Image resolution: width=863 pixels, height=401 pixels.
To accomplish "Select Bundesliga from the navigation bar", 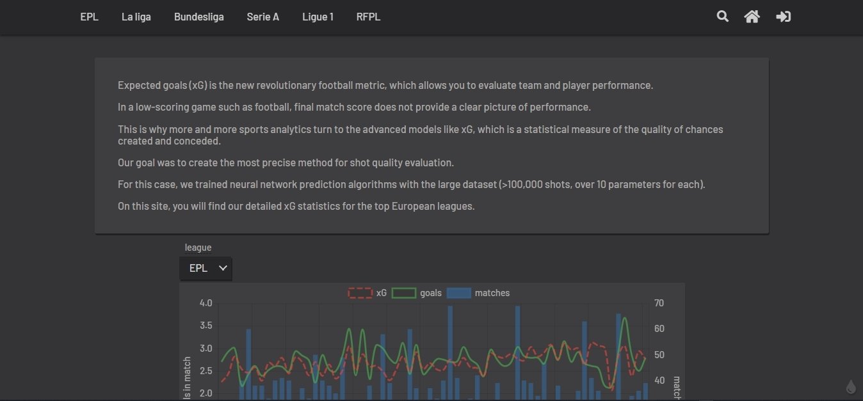I will (x=199, y=17).
